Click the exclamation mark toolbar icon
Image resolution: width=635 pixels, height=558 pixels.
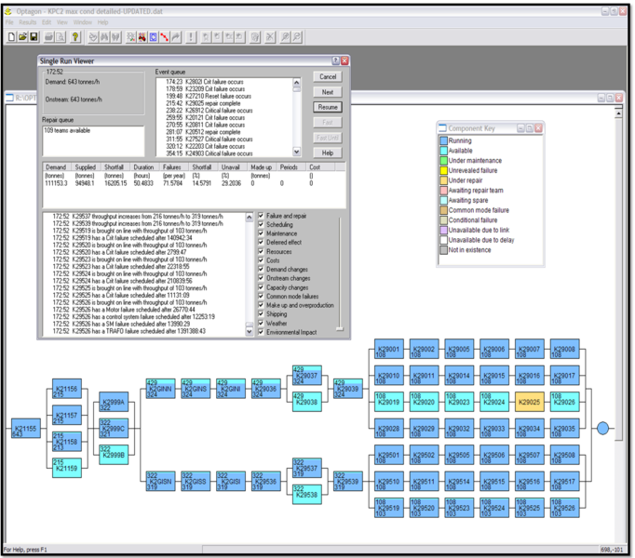point(190,37)
